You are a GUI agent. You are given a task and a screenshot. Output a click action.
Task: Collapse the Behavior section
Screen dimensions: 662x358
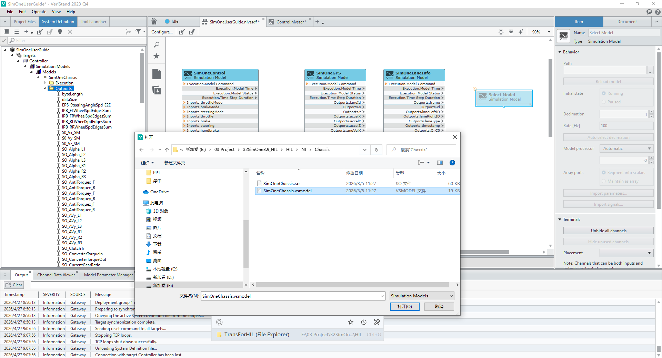560,52
